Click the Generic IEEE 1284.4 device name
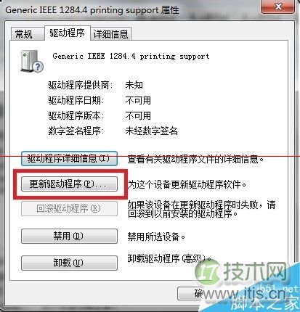 pyautogui.click(x=131, y=57)
